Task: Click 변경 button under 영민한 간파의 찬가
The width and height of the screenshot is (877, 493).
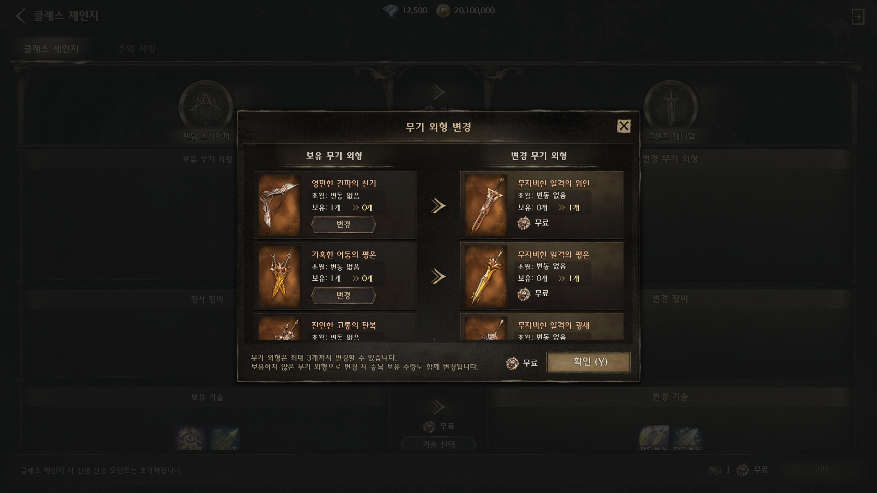Action: point(343,225)
